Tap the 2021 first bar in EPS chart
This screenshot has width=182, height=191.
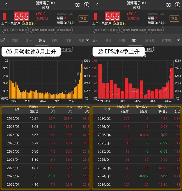click(100, 81)
